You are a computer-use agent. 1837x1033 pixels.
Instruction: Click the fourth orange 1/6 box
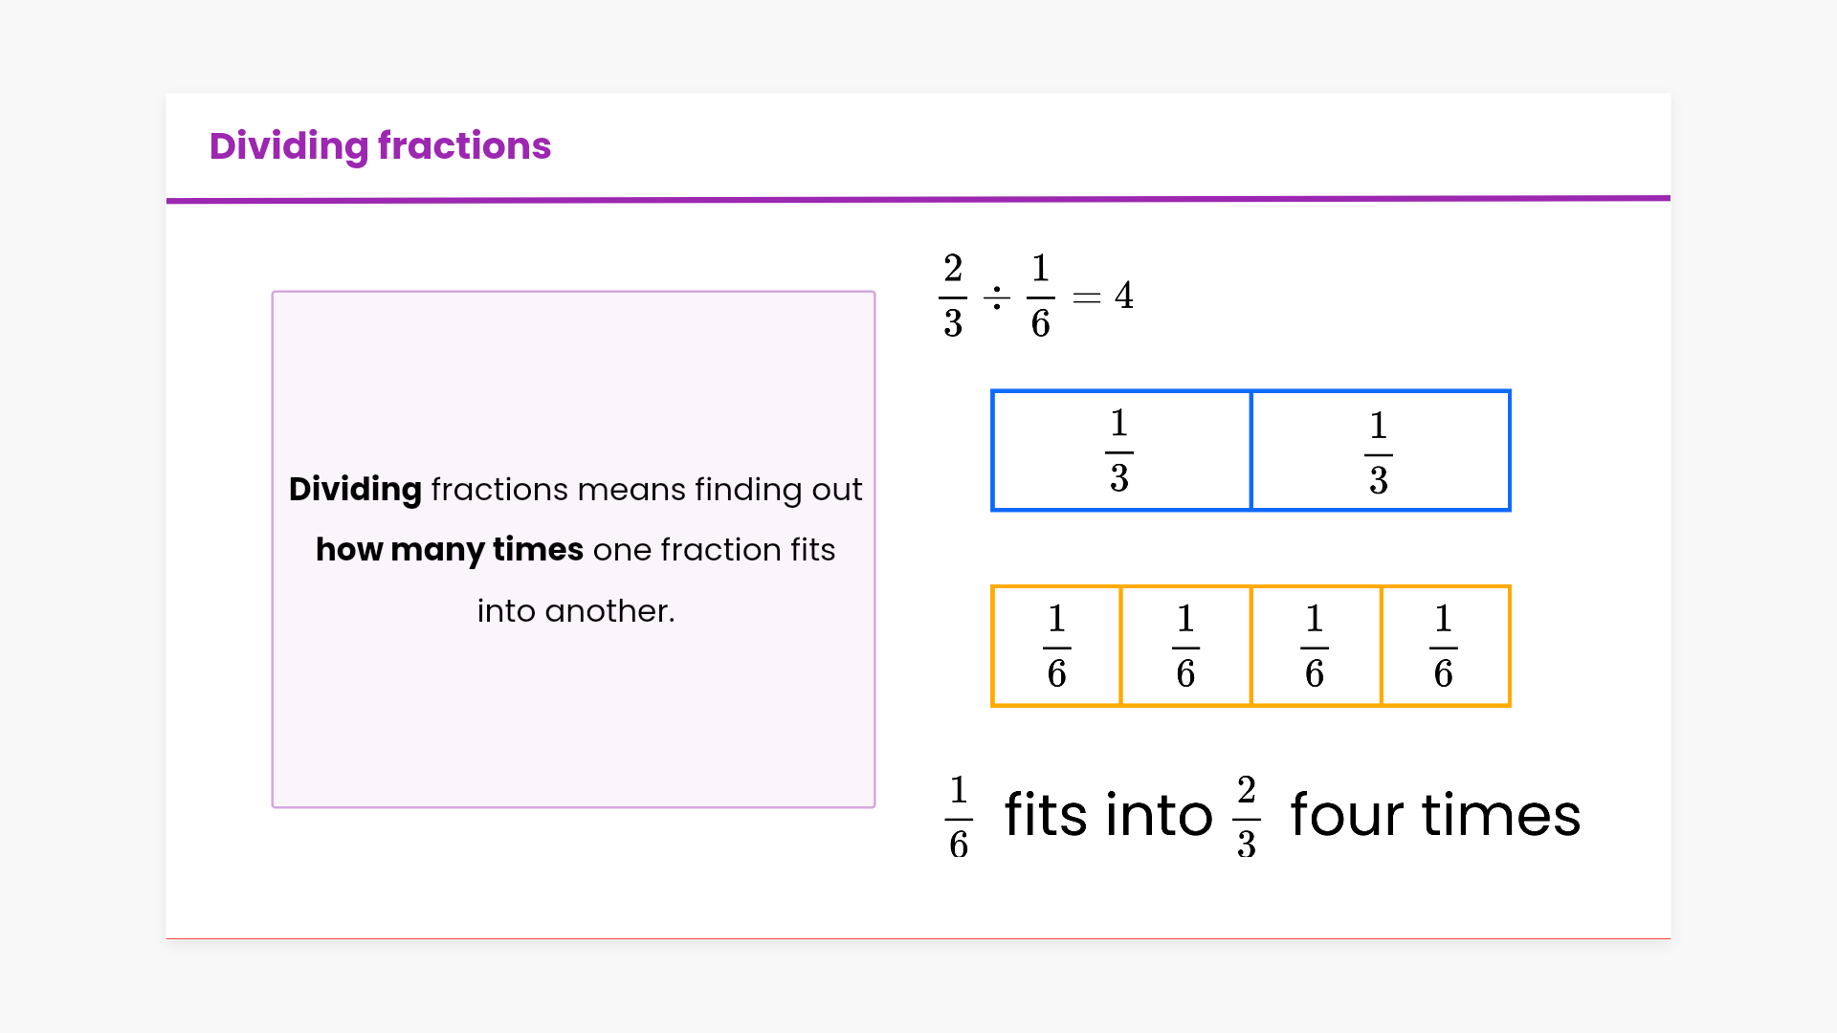tap(1444, 647)
